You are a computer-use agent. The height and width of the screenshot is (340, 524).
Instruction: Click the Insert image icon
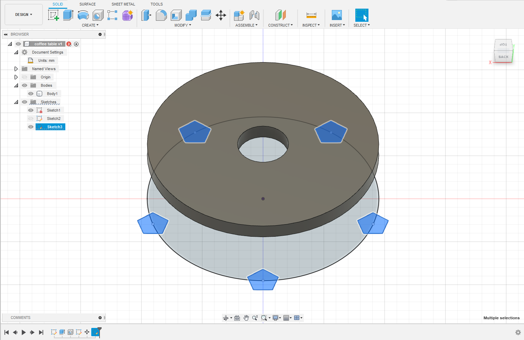(x=337, y=15)
